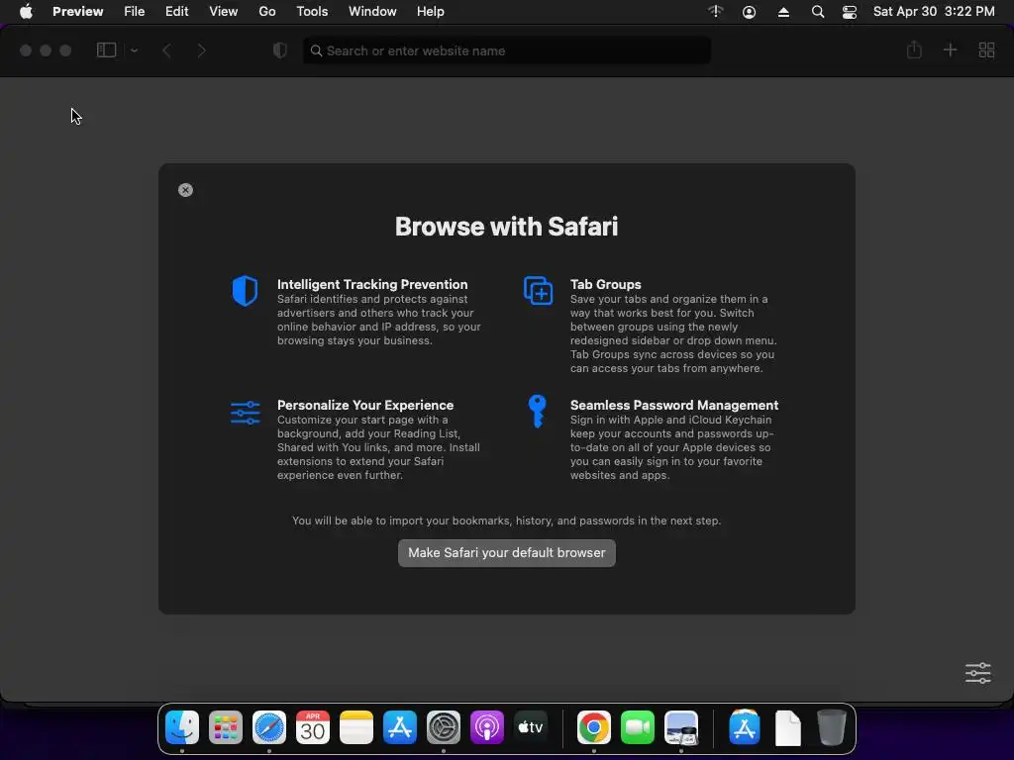This screenshot has width=1014, height=760.
Task: Open the Go menu
Action: click(267, 12)
